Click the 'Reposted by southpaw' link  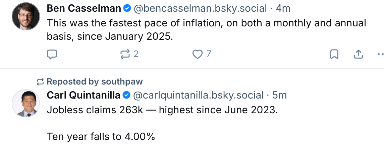95,82
